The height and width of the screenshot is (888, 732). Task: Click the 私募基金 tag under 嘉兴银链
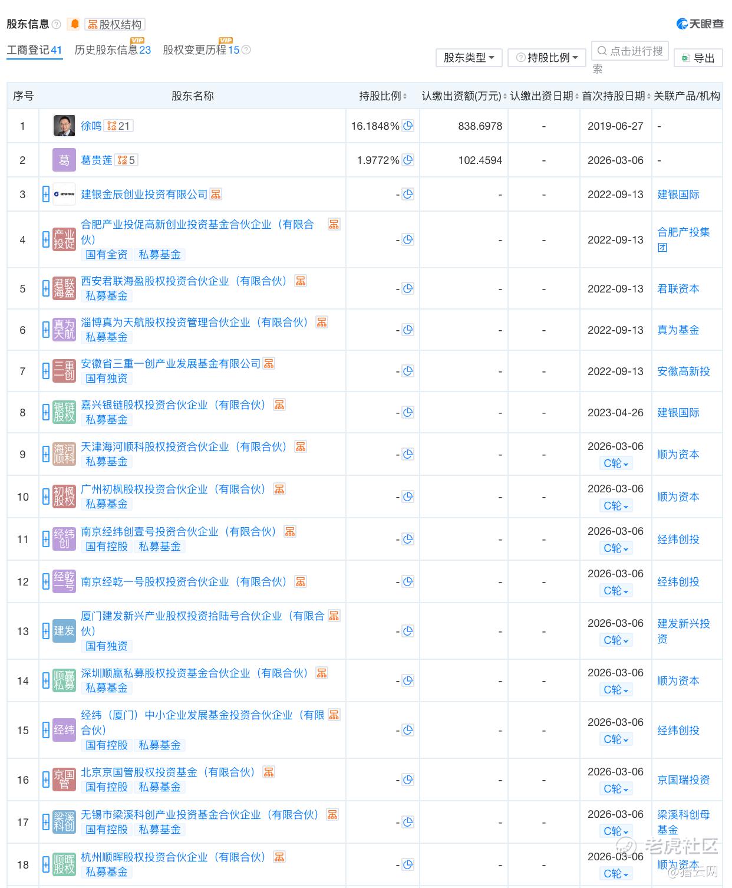pyautogui.click(x=107, y=420)
